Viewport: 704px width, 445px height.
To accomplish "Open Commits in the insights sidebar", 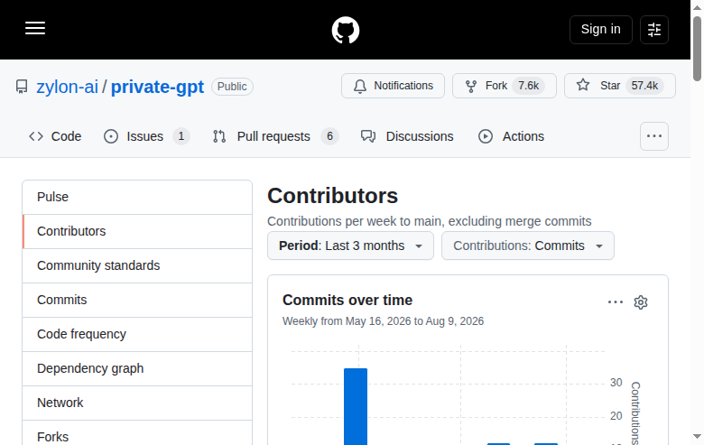I will point(137,300).
